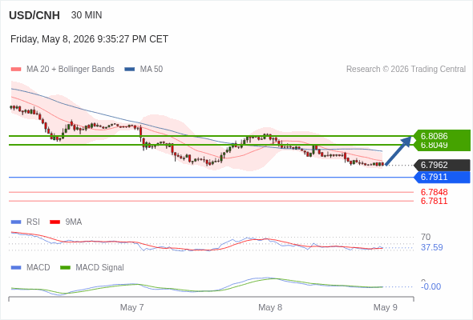This screenshot has height=320, width=473.
Task: Click the RSI legend label
Action: [x=33, y=222]
